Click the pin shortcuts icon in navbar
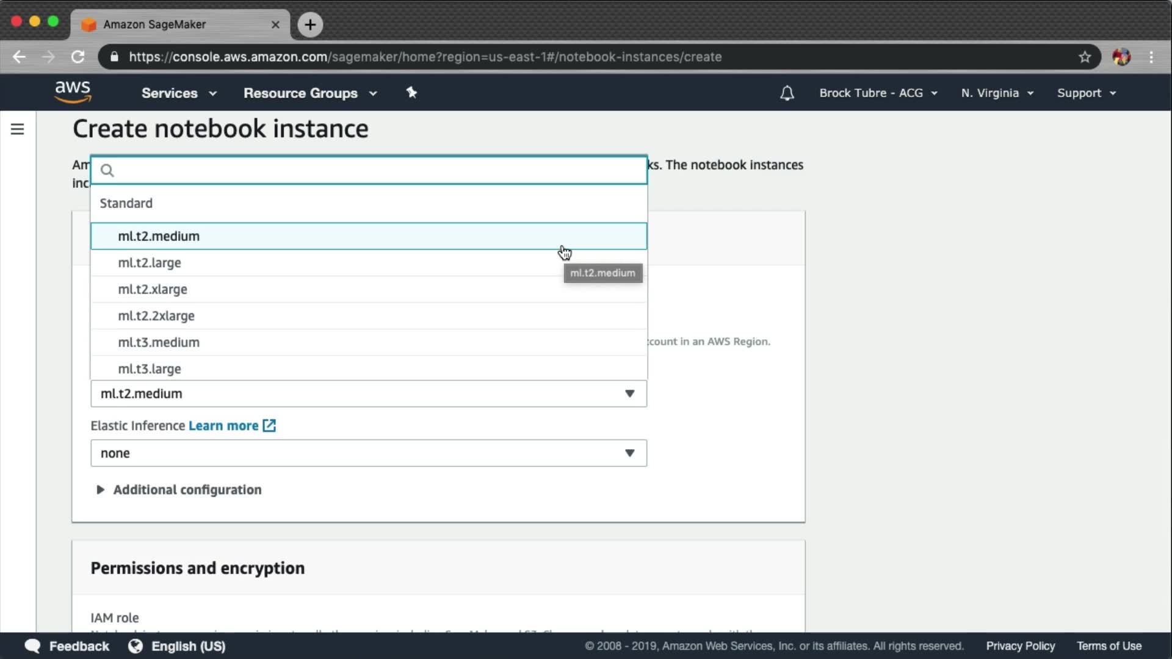The height and width of the screenshot is (659, 1172). (411, 93)
